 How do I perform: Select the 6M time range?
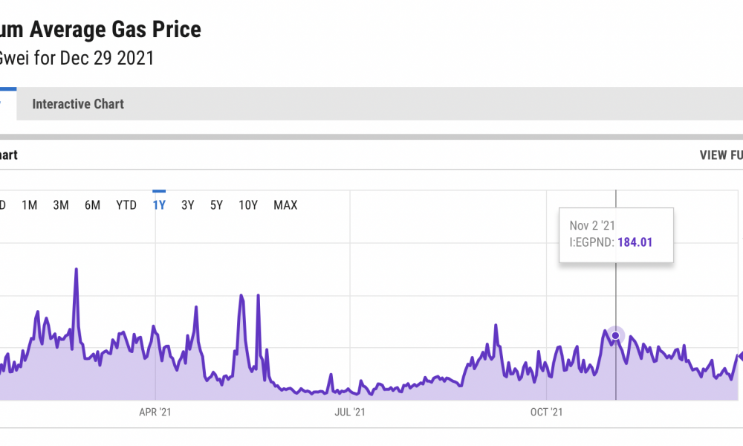92,205
